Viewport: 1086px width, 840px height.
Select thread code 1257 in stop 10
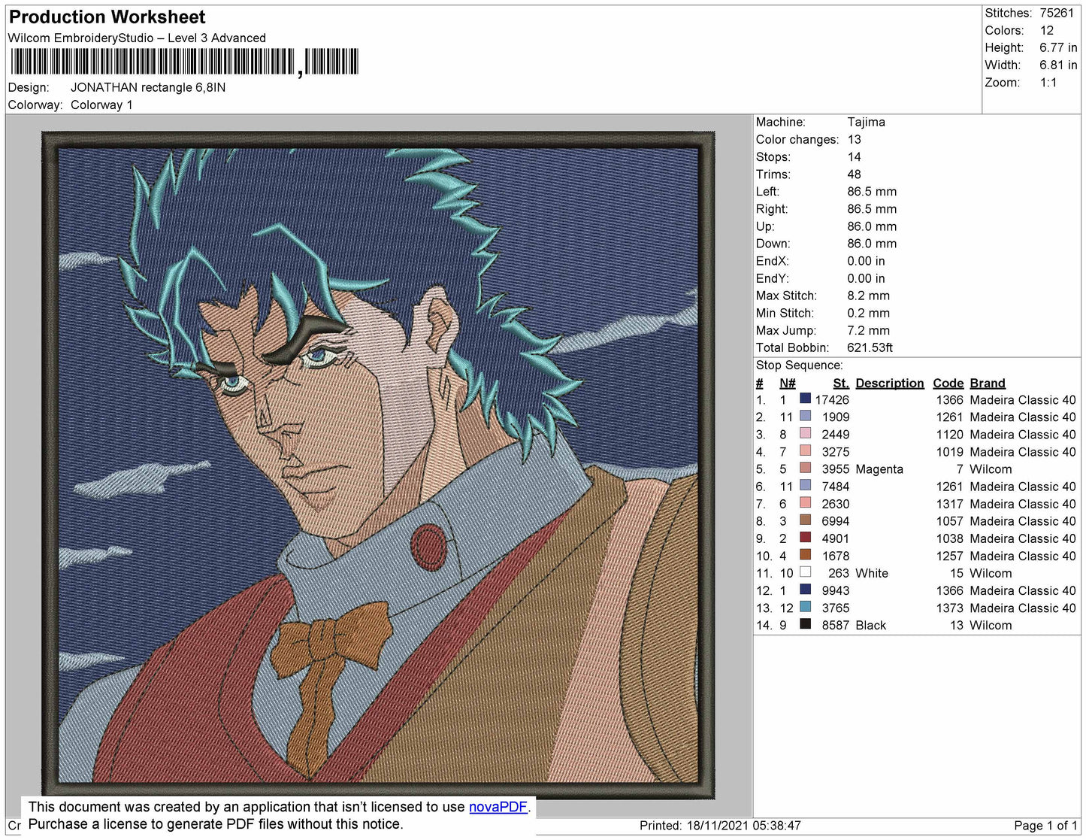[x=949, y=556]
